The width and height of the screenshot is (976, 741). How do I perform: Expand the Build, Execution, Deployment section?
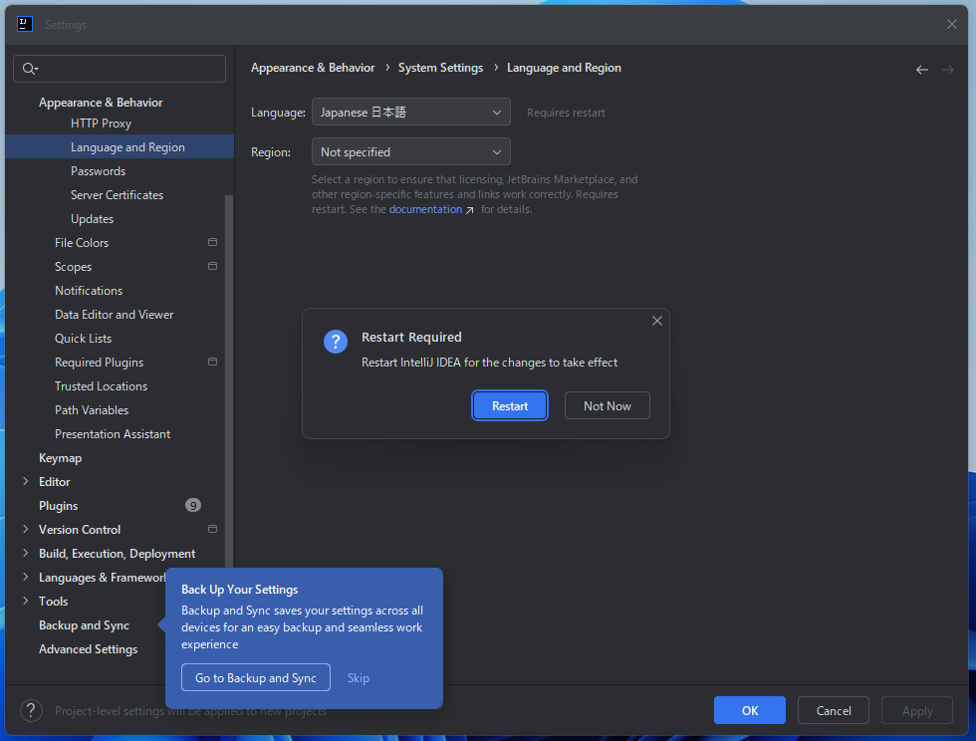pos(26,553)
